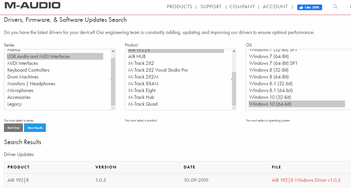Select Keyboard Controllers in Series list

(28, 70)
